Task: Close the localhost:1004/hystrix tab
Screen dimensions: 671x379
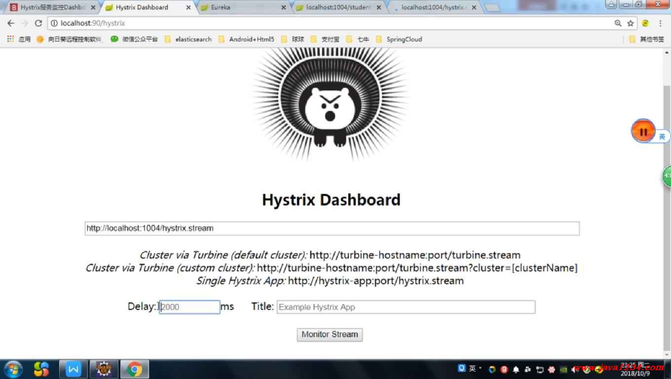Action: click(474, 7)
